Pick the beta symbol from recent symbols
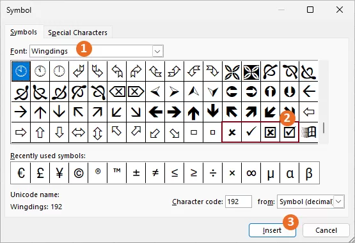Viewport: 355px width, 243px height. 309,173
